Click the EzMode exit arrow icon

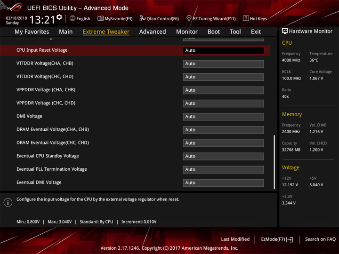coord(290,239)
